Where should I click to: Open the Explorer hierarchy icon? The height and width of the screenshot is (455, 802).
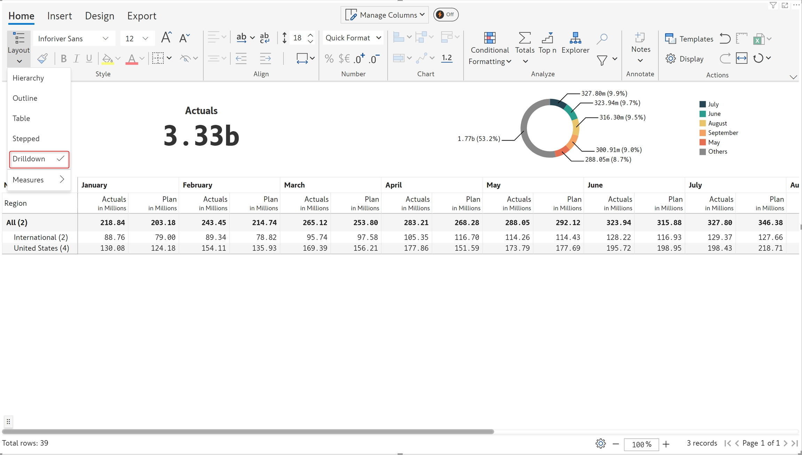coord(575,38)
